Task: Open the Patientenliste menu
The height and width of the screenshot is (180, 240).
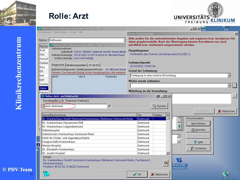Action: pyautogui.click(x=60, y=32)
